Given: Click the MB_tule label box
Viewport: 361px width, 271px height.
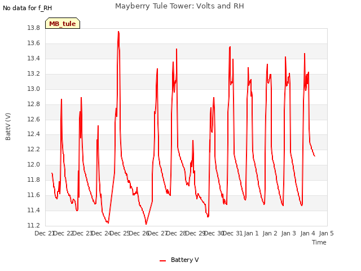Looking at the screenshot, I should 63,23.
